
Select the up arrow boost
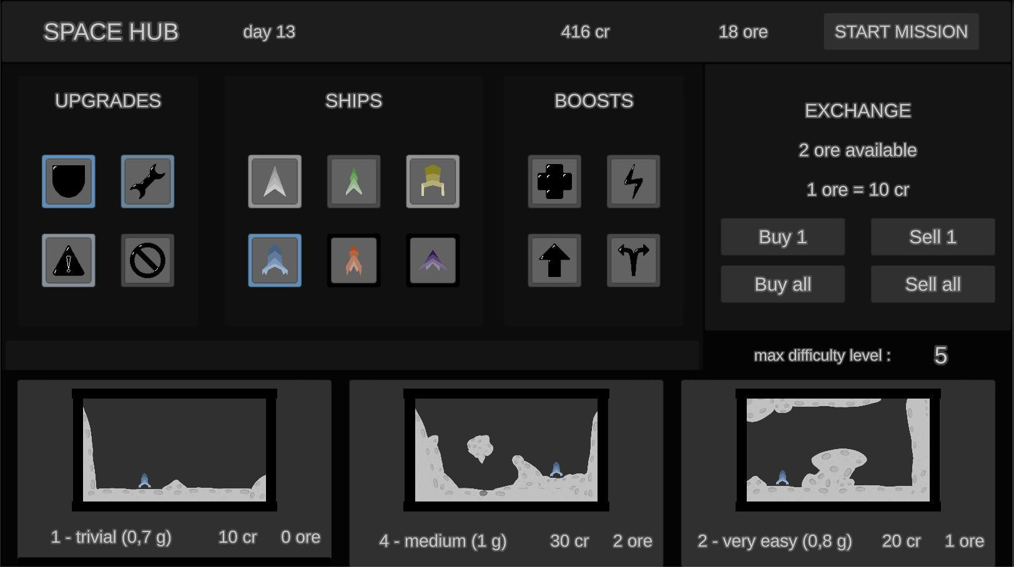tap(554, 261)
